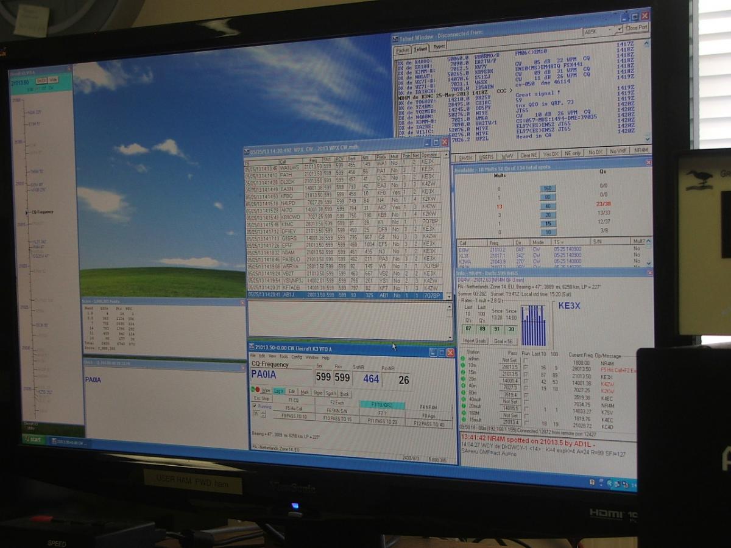
Task: Toggle the Run checkbox for 160M station
Action: click(x=526, y=415)
